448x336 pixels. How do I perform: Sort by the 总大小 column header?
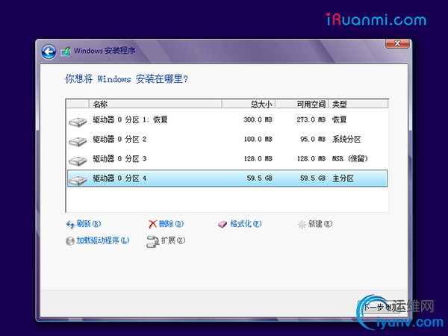(249, 104)
